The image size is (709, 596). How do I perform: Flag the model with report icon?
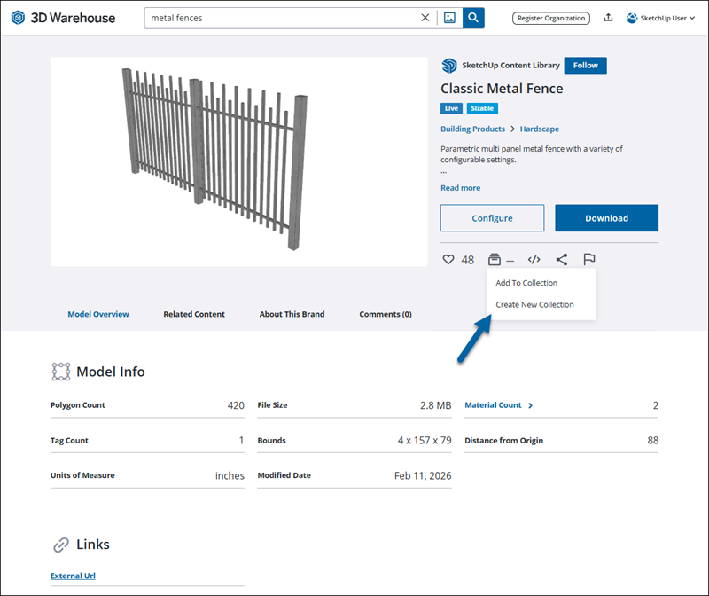click(589, 259)
